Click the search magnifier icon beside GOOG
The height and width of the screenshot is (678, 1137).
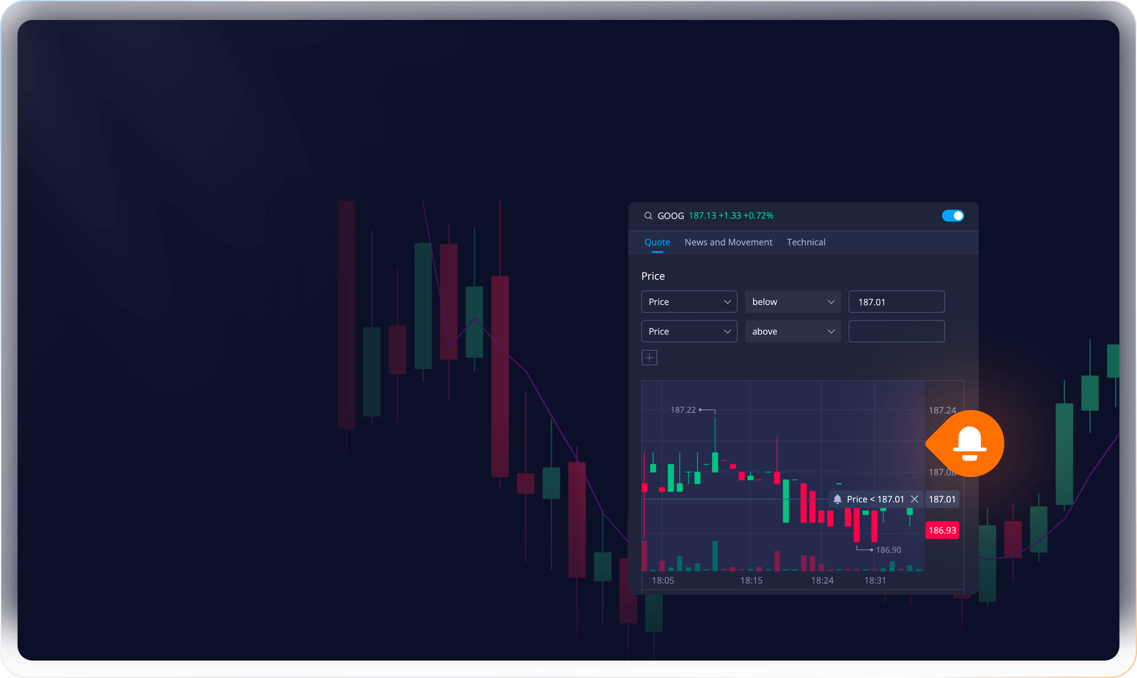point(647,216)
